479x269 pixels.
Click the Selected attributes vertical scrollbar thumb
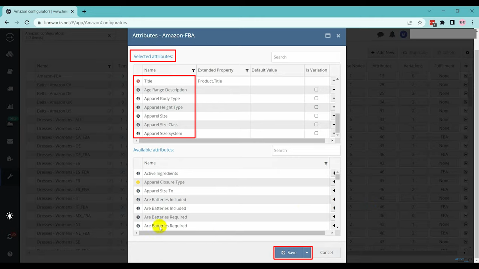(337, 123)
